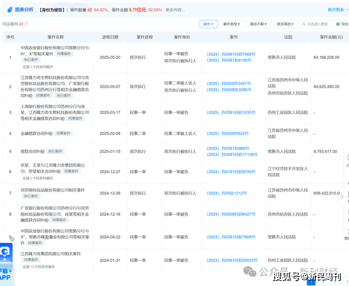Viewport: 349px width, 286px height.
Task: Open case number (2024)苏05执1212号
Action: pos(227,193)
